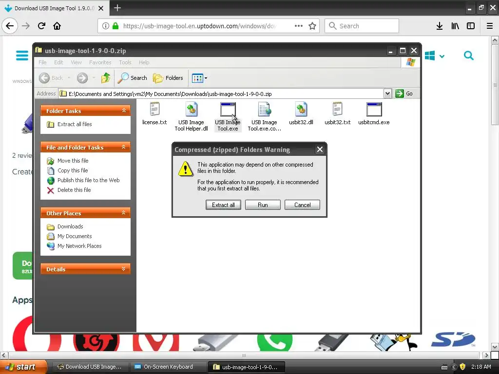Collapse the Folder Tasks panel
The width and height of the screenshot is (499, 374).
(x=124, y=111)
